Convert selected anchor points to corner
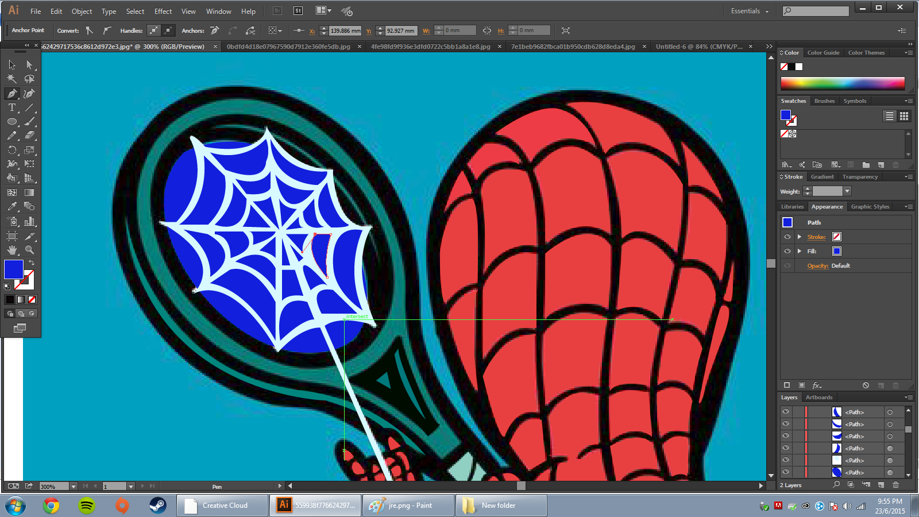The width and height of the screenshot is (919, 517). (x=90, y=30)
